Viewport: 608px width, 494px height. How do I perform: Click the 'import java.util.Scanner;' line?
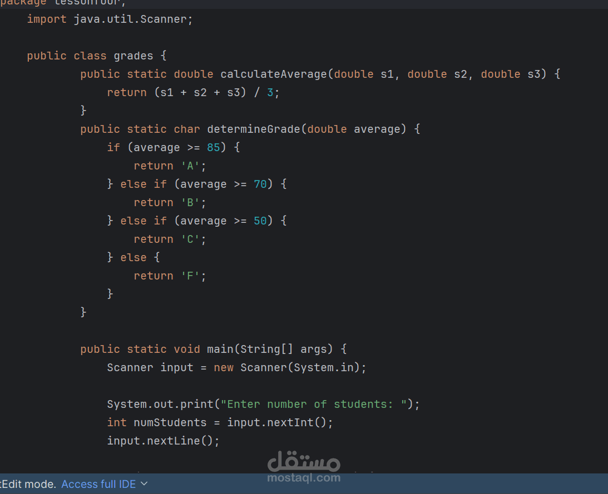coord(110,19)
